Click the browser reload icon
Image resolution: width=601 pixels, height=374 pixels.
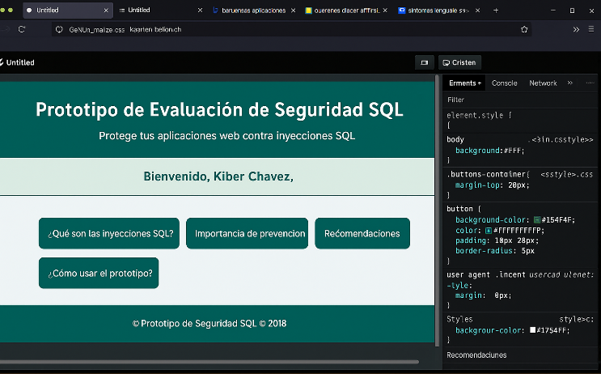click(x=22, y=29)
